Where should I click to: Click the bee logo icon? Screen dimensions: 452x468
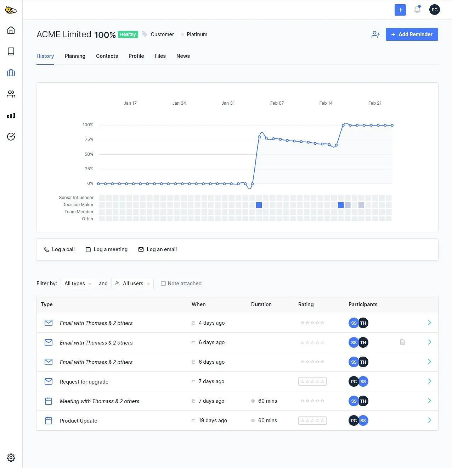coord(11,10)
